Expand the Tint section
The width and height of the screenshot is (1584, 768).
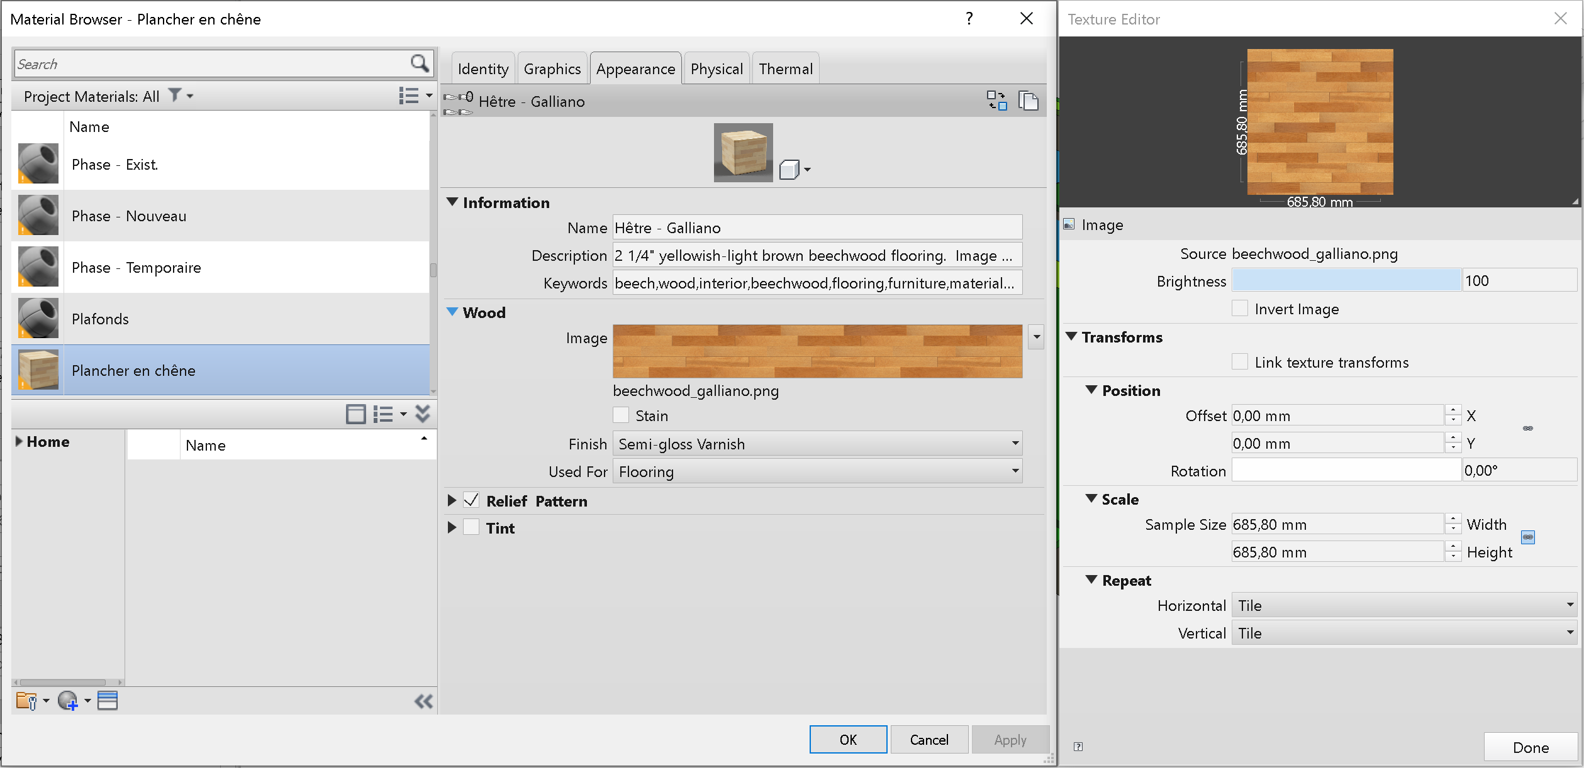click(452, 528)
